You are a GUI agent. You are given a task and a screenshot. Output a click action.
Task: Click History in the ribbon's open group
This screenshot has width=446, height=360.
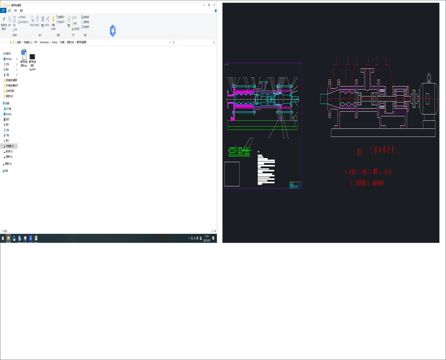(76, 29)
